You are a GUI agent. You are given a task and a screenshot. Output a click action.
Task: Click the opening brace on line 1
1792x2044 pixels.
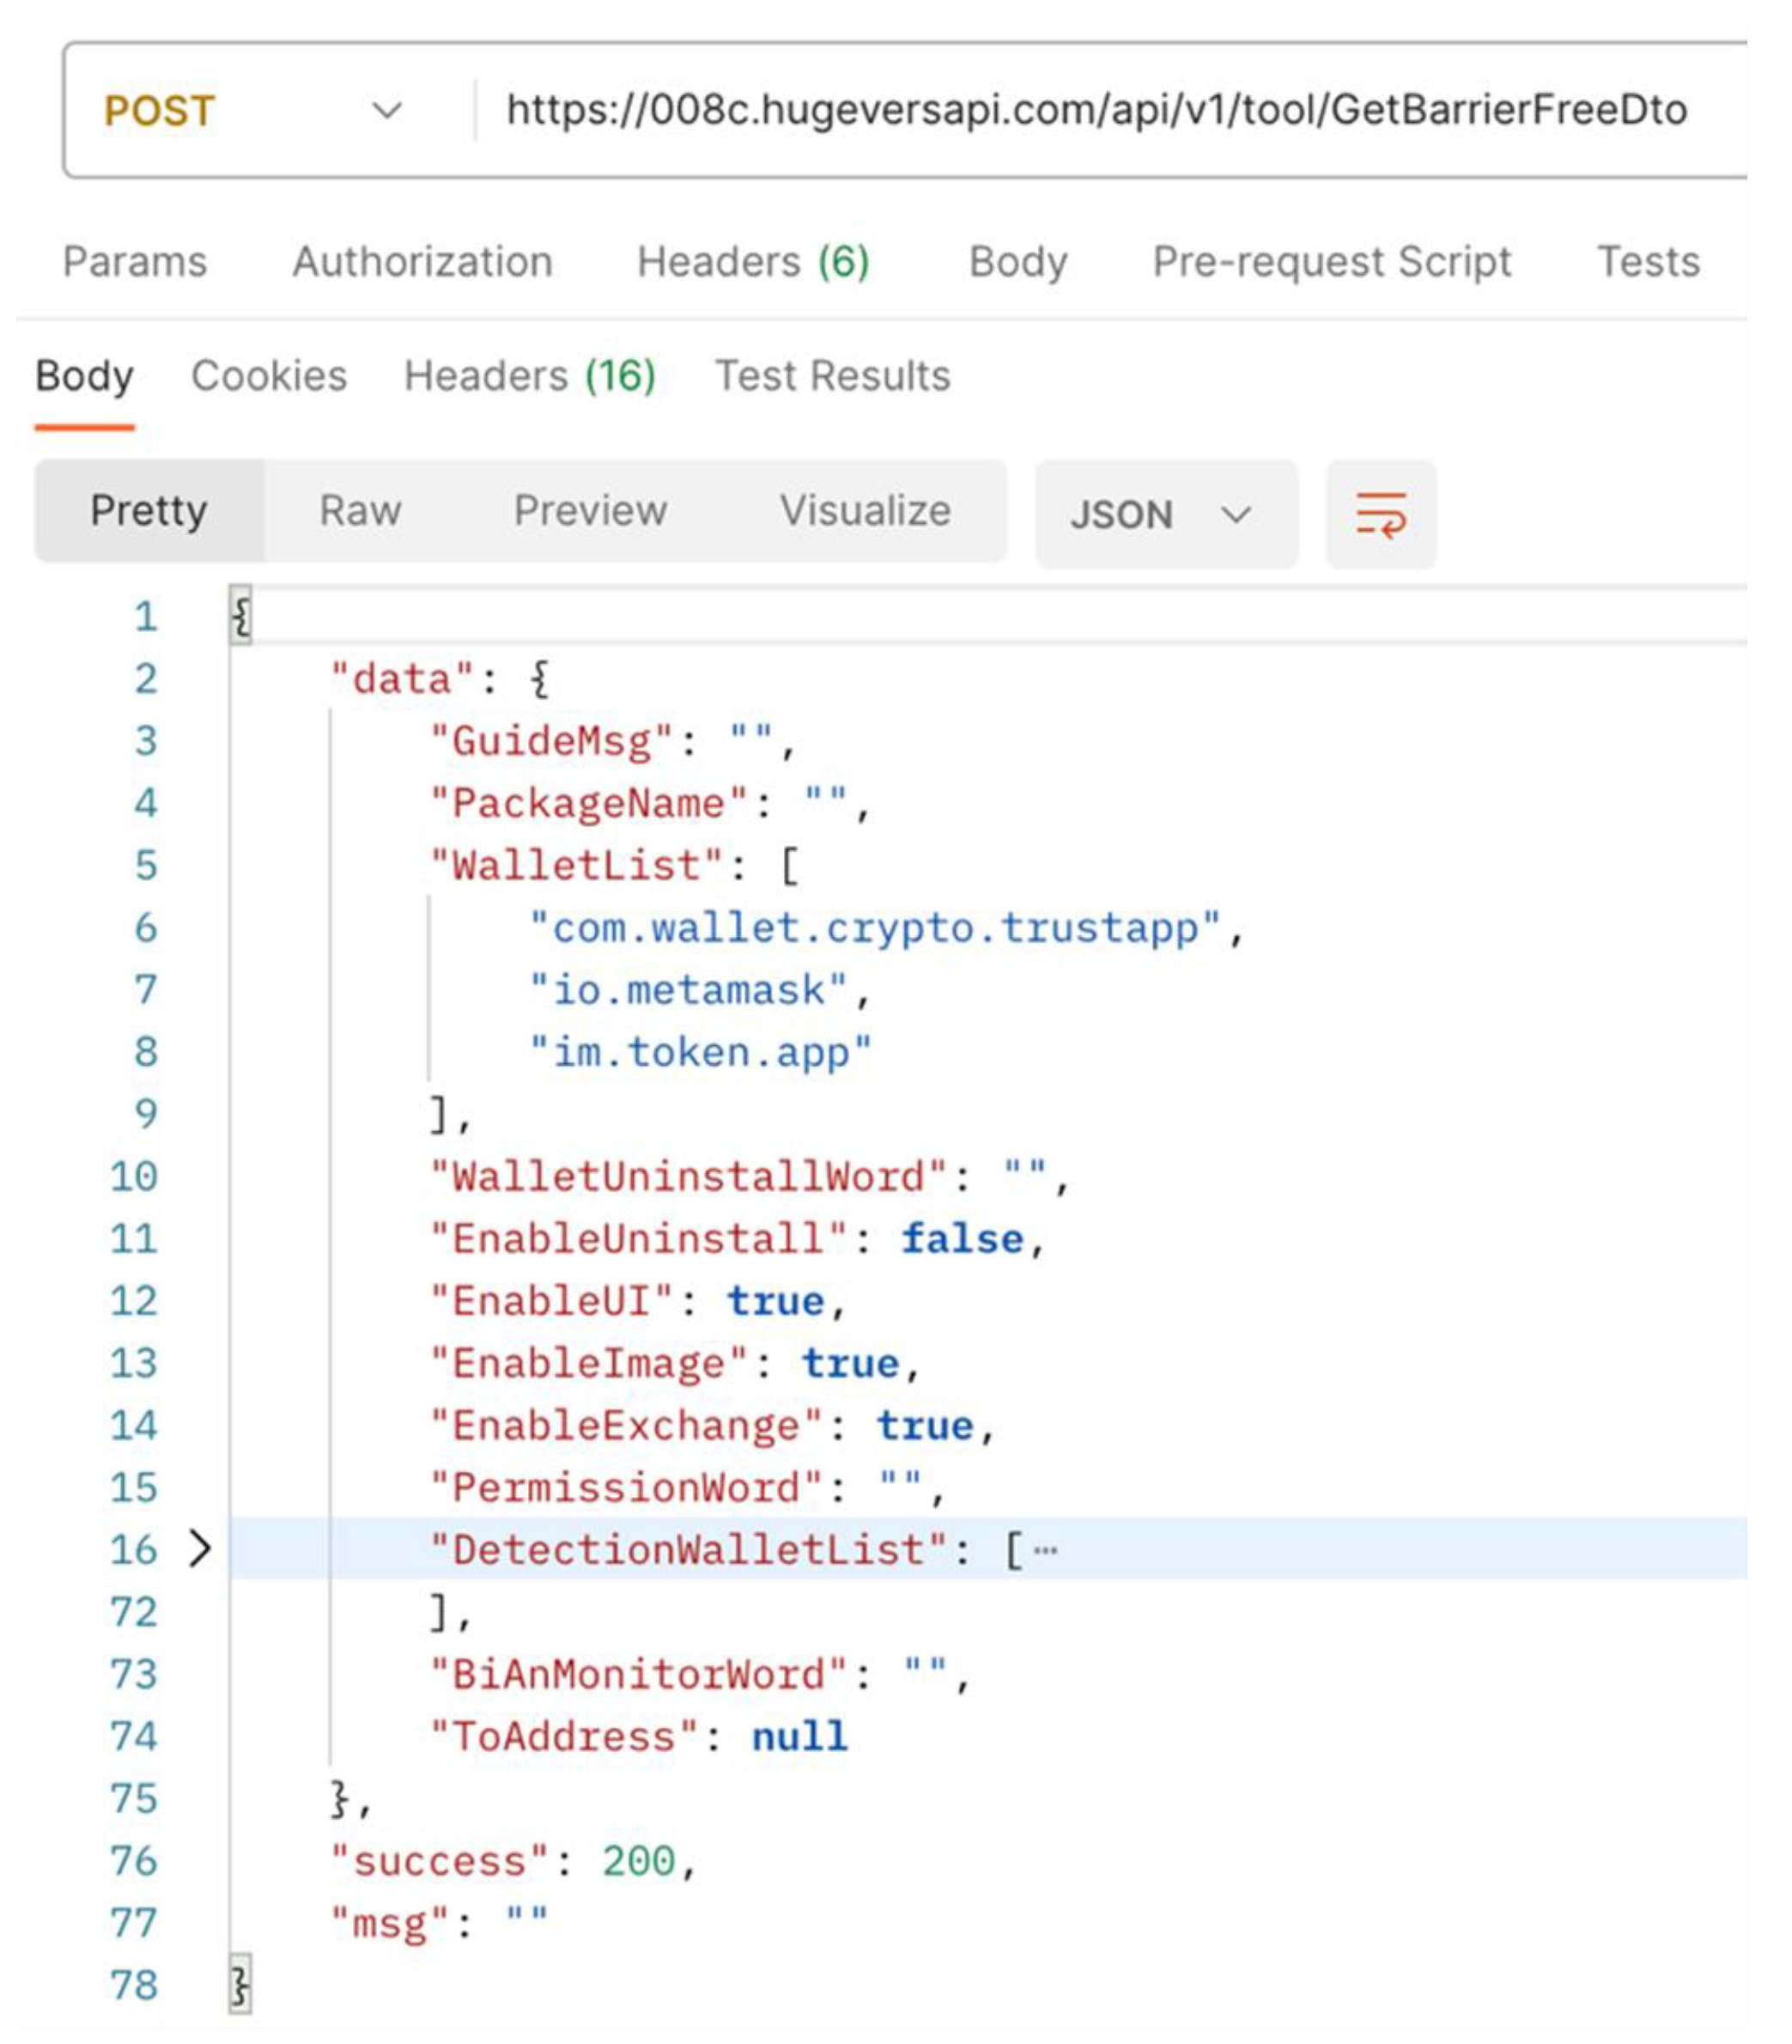241,615
